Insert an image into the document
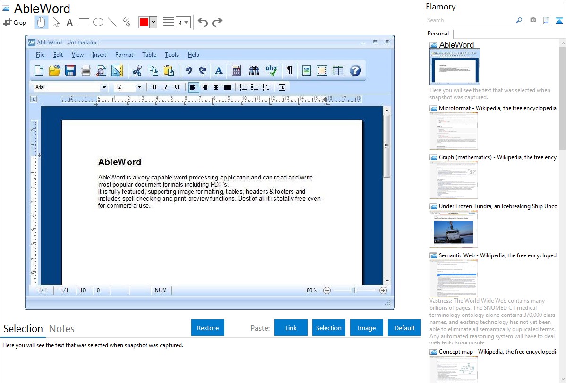The image size is (566, 383). [307, 70]
